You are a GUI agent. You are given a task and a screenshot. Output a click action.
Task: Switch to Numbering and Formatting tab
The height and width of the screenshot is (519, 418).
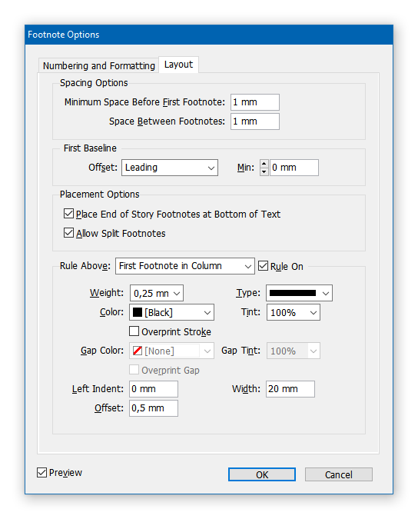[98, 65]
